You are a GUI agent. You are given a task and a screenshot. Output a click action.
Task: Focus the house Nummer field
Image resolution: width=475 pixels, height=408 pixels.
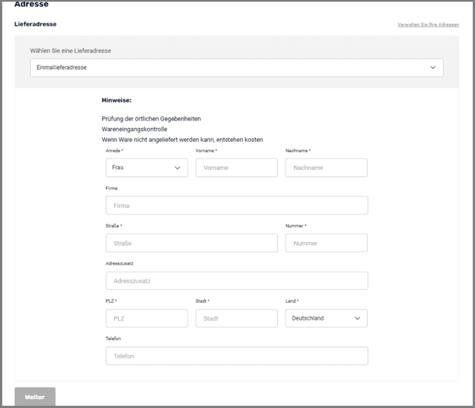click(x=326, y=243)
